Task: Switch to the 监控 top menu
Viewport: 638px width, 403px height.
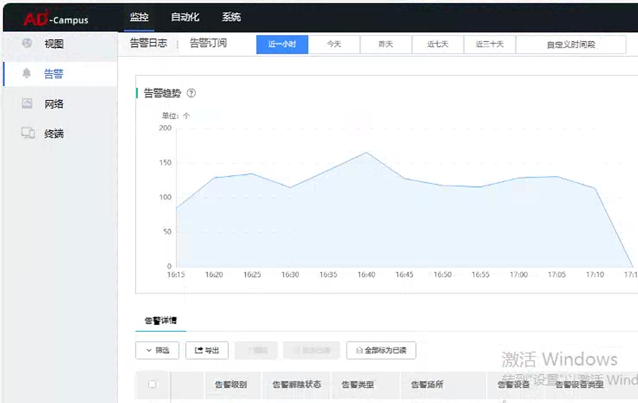Action: coord(139,17)
